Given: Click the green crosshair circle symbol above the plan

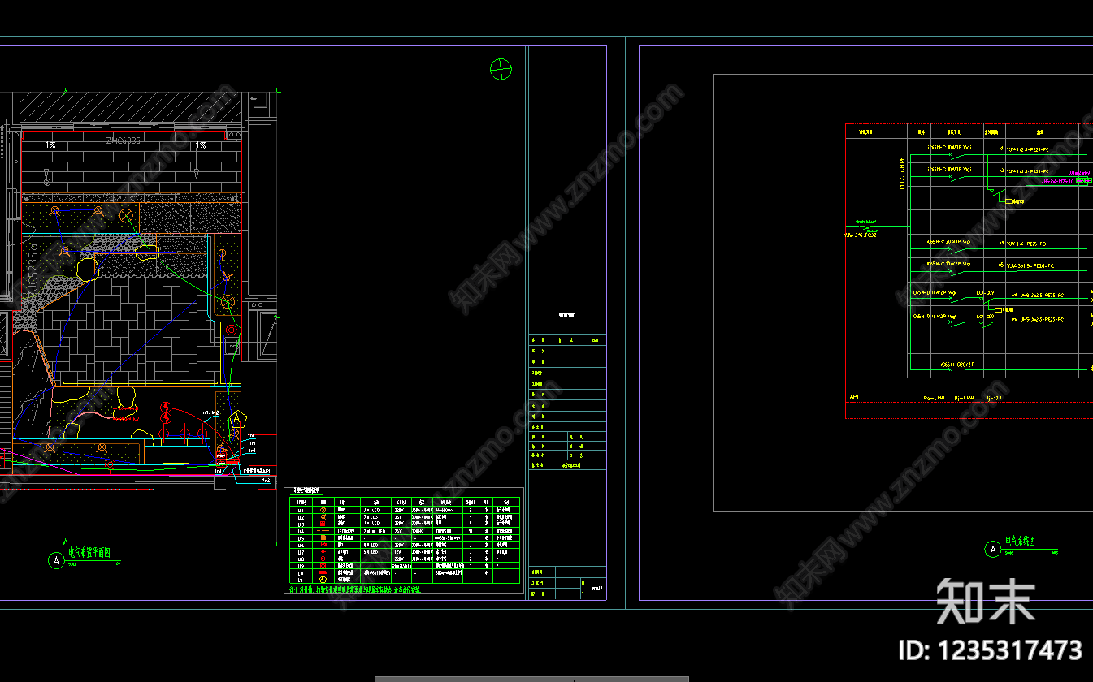Looking at the screenshot, I should pos(501,70).
